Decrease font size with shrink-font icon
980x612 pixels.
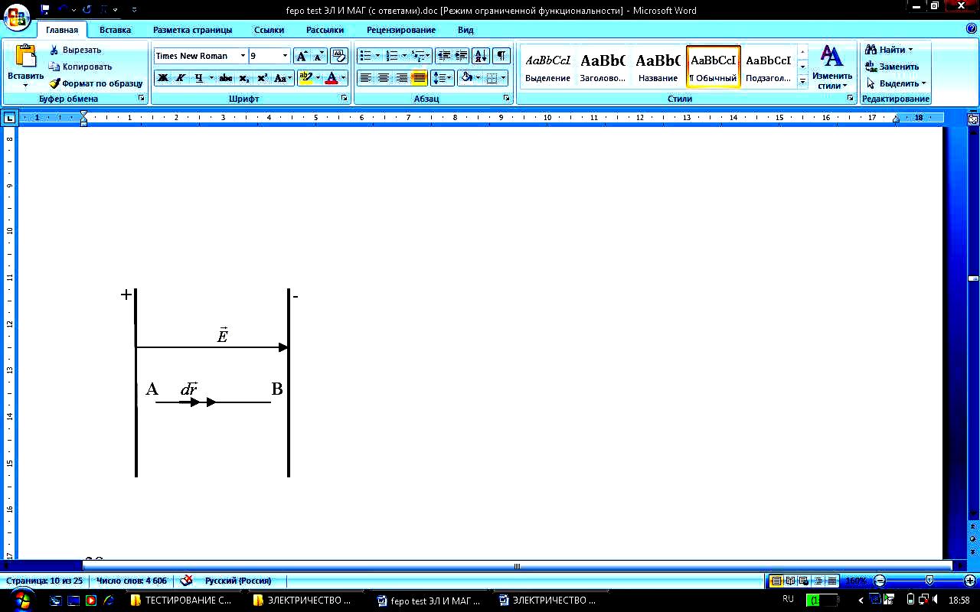318,56
